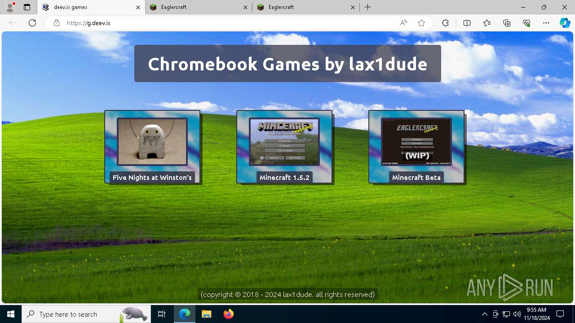Image resolution: width=575 pixels, height=323 pixels.
Task: Focus the address bar showing g.deev.is
Action: (x=229, y=23)
